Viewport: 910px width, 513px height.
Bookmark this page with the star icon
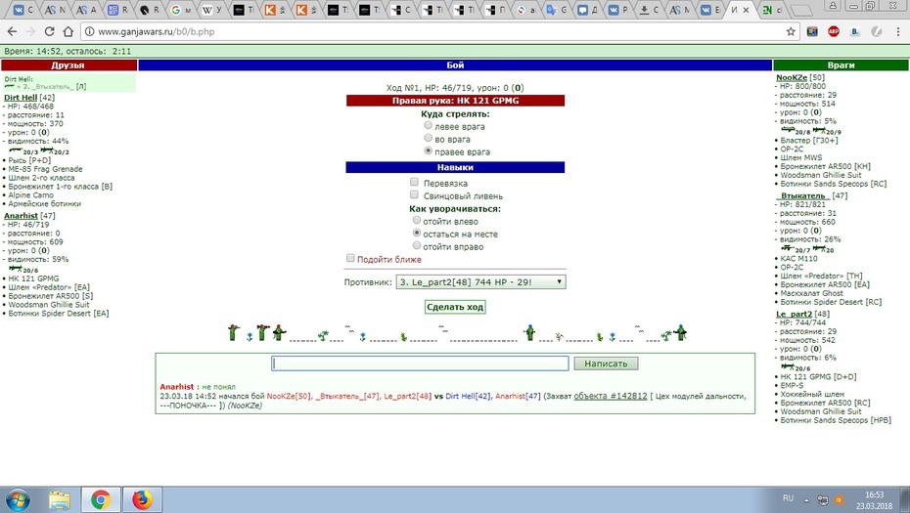point(791,32)
